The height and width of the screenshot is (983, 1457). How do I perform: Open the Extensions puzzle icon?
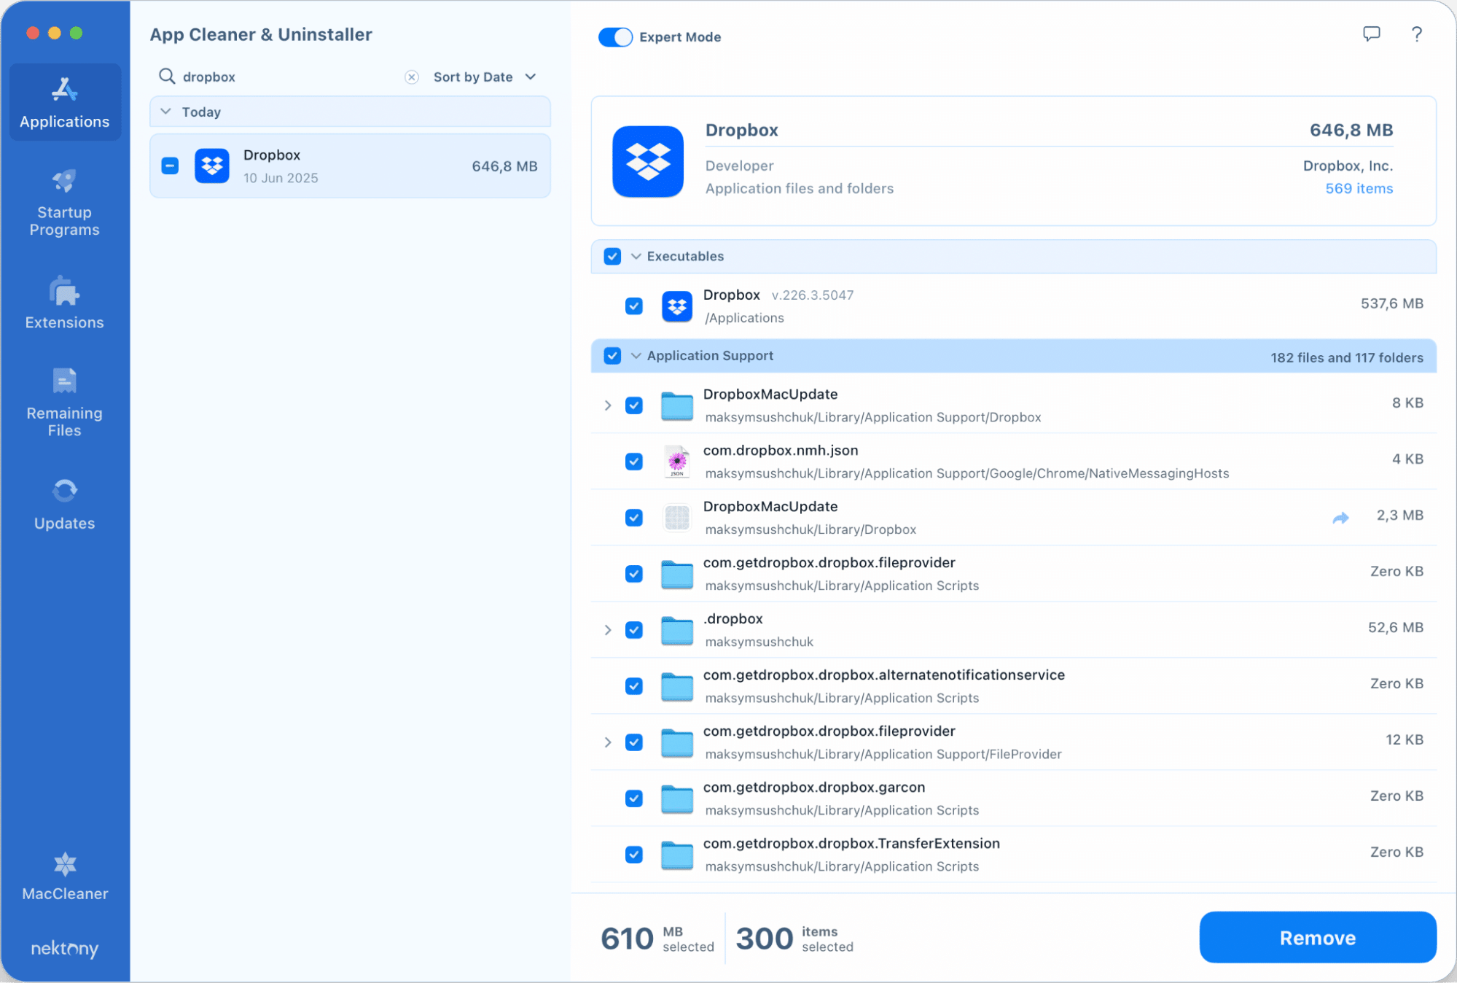pyautogui.click(x=64, y=292)
